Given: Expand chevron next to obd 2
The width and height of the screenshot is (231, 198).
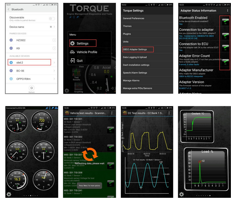Looking at the screenshot, I should (x=54, y=63).
